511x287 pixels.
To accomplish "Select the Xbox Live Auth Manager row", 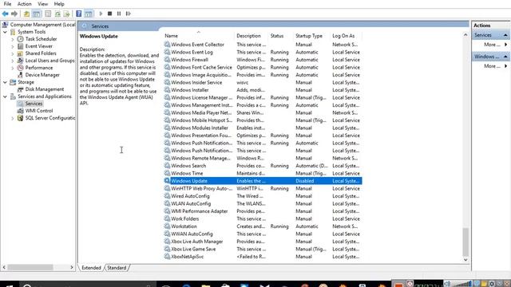I will point(263,242).
